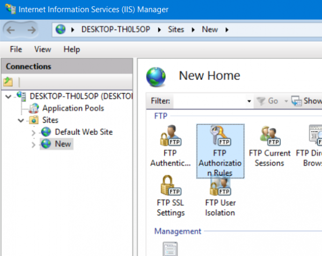Expand the New site node
Image resolution: width=322 pixels, height=256 pixels.
[x=33, y=144]
